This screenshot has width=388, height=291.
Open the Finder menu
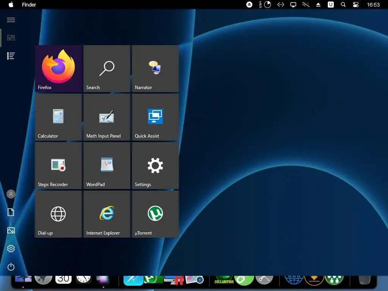pyautogui.click(x=29, y=5)
